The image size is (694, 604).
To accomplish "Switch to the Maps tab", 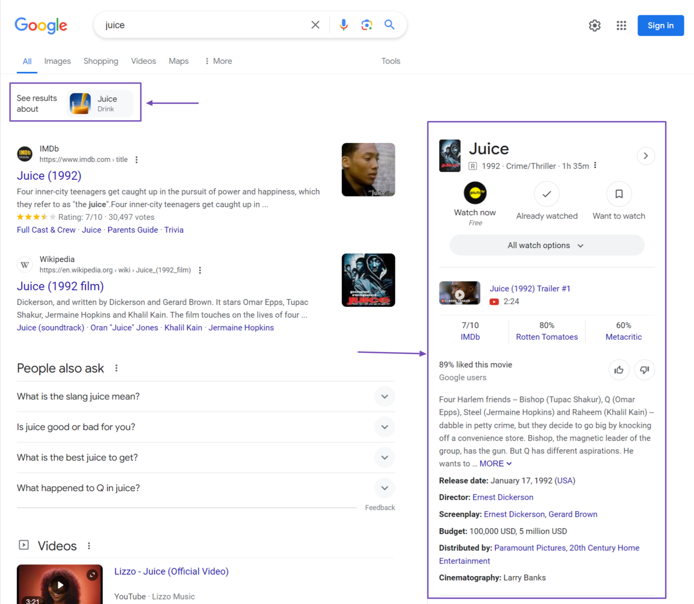I will [x=178, y=61].
